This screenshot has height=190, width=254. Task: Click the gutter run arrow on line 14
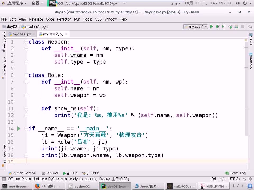pyautogui.click(x=19, y=129)
